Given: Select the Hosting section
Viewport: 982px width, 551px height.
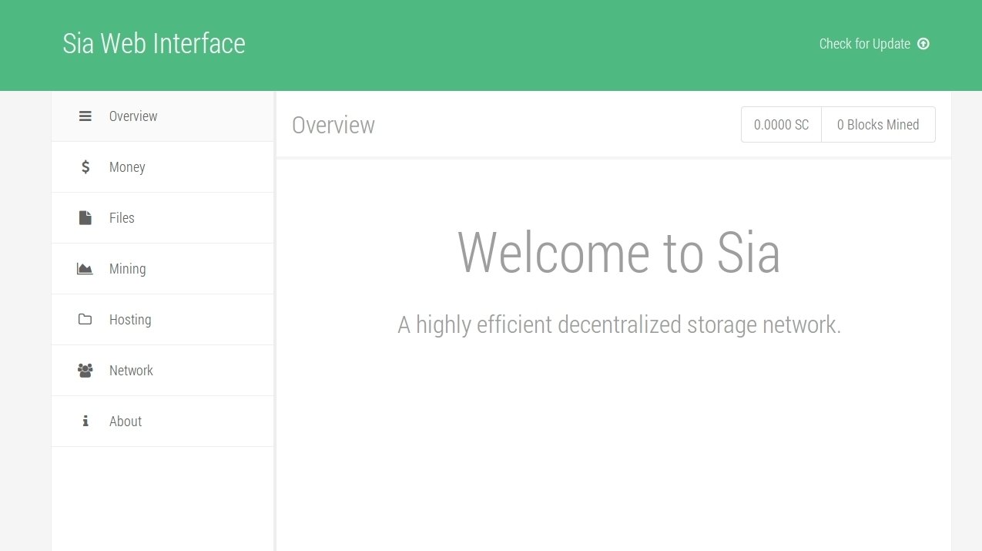Looking at the screenshot, I should [x=163, y=320].
